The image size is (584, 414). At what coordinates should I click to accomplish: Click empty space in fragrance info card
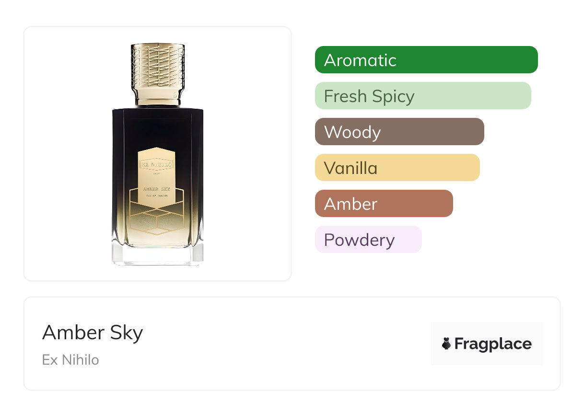(x=288, y=345)
